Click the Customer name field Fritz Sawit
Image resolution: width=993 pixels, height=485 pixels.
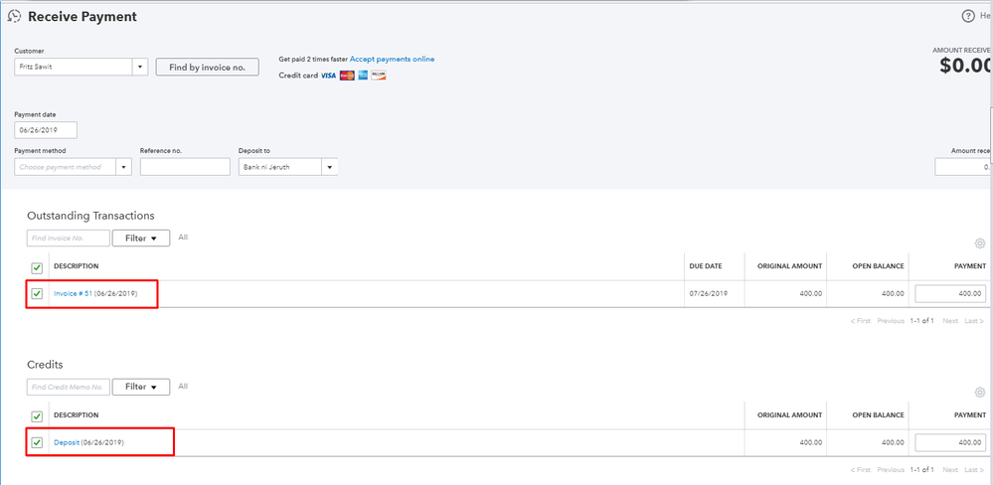pyautogui.click(x=74, y=68)
